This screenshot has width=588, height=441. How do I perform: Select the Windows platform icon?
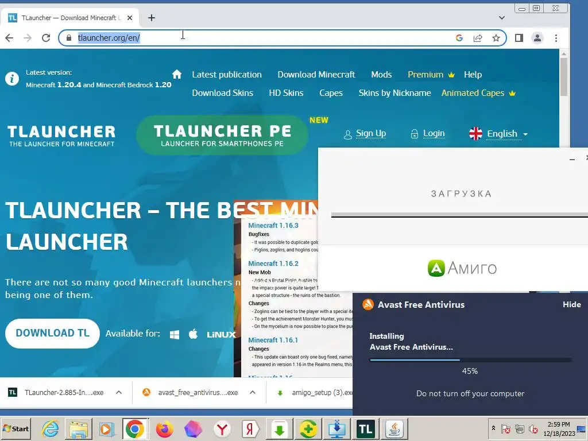tap(175, 334)
